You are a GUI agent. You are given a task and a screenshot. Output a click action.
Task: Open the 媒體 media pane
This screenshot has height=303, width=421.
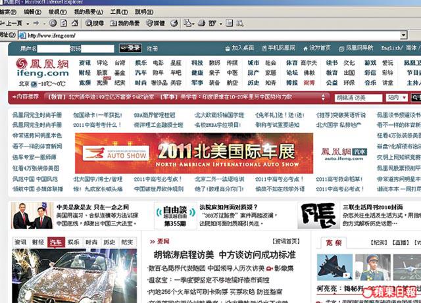coord(155,24)
